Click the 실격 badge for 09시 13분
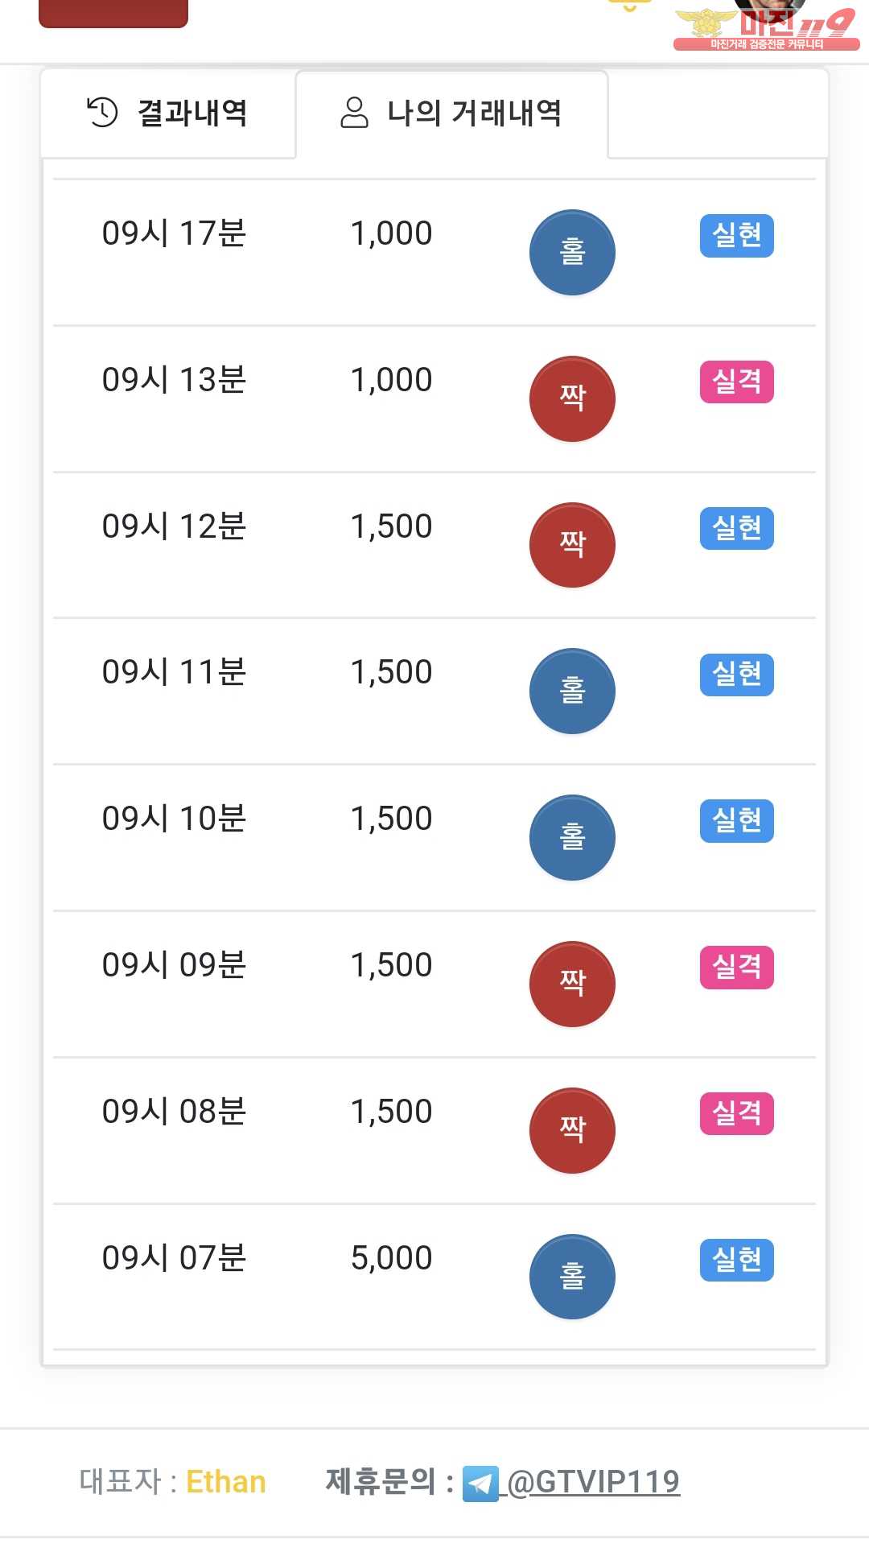Image resolution: width=869 pixels, height=1552 pixels. (736, 382)
